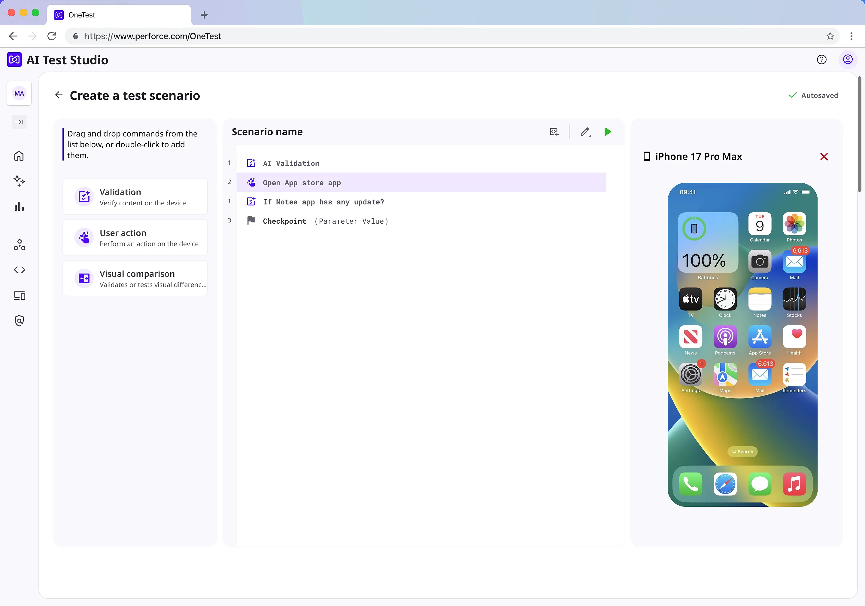Open the browser three-dot menu
Screen dimensions: 865x606
(851, 36)
